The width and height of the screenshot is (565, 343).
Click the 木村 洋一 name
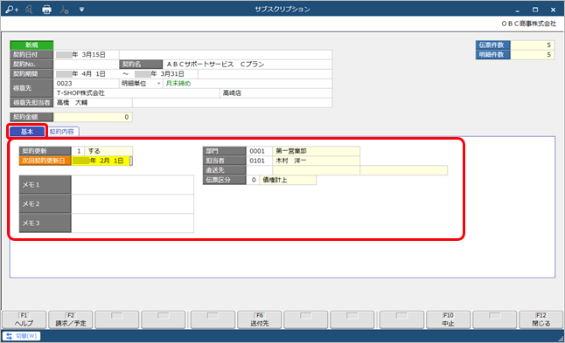(x=290, y=161)
